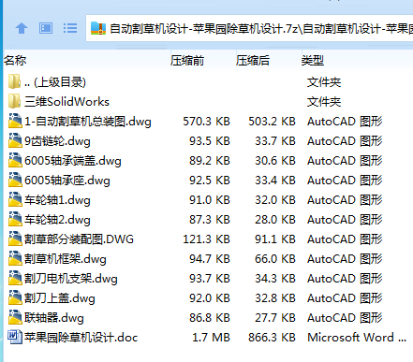Click the icon of 割草机框架.dwg
413x362 pixels.
15,258
